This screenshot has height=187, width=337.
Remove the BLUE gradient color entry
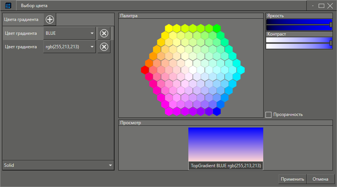tap(104, 33)
